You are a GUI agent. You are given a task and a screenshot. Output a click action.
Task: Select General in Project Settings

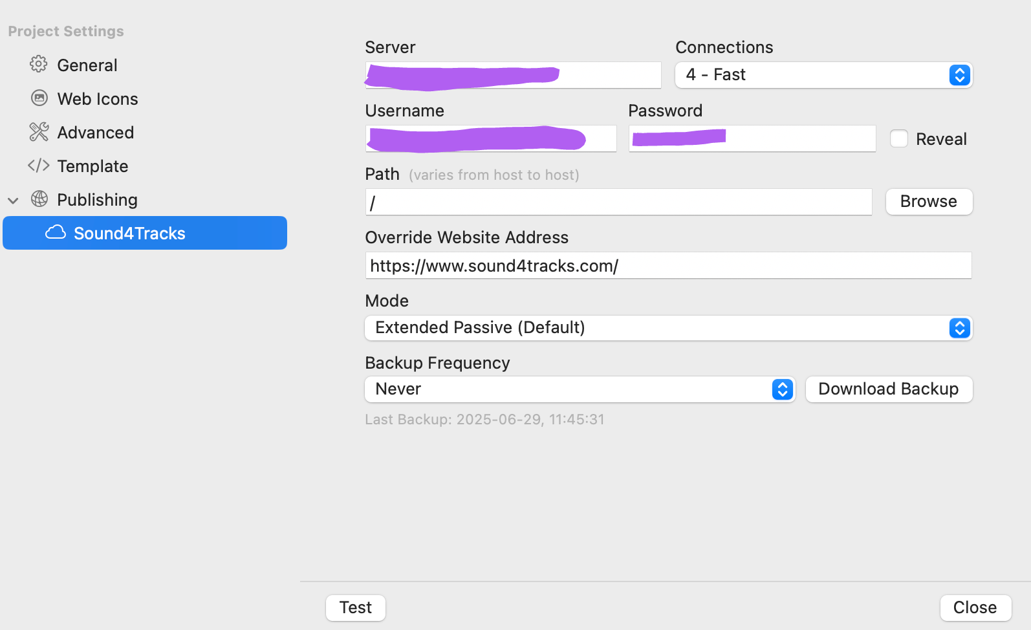pos(87,65)
